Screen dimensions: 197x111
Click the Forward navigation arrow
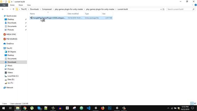(x=7, y=9)
